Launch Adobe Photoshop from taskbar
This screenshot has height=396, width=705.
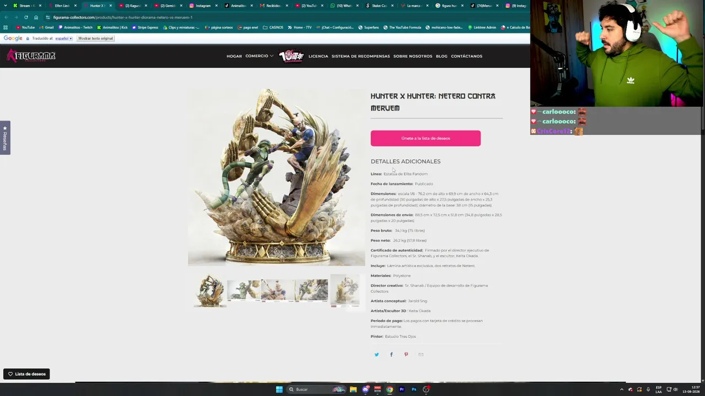[414, 389]
